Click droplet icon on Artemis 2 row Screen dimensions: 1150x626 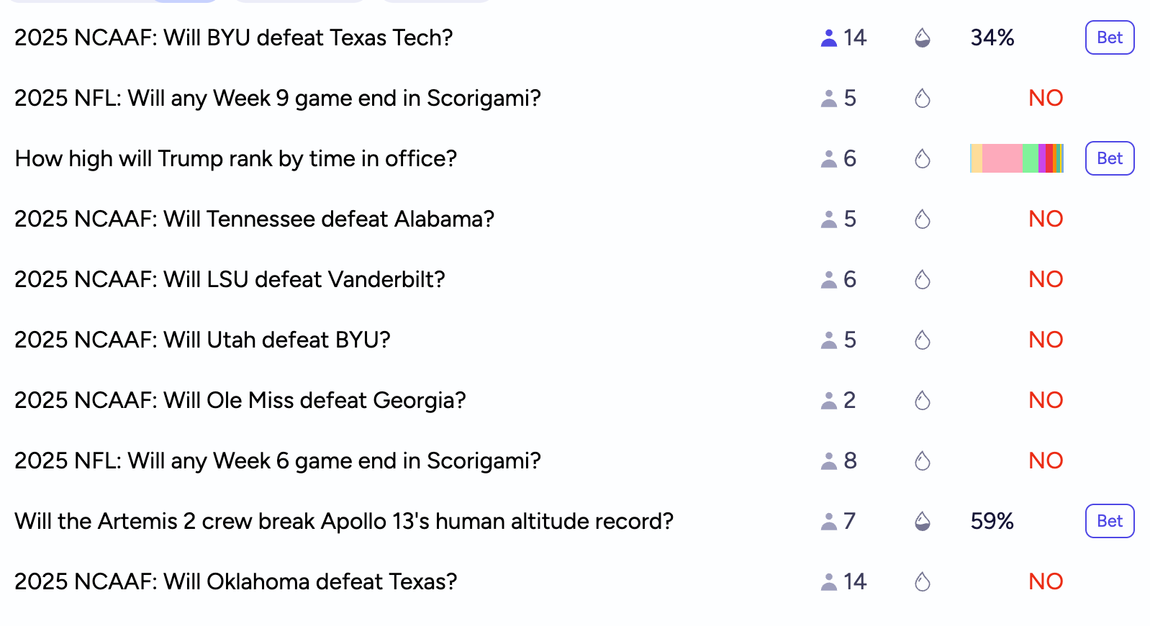pos(923,522)
